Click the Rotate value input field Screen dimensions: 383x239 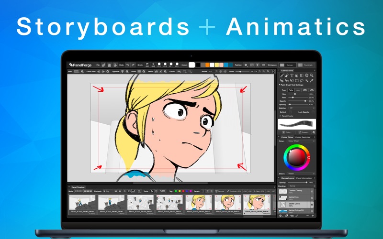pyautogui.click(x=211, y=71)
